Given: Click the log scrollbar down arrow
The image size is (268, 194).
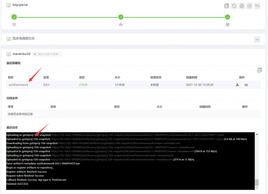Looking at the screenshot, I should coord(257,188).
